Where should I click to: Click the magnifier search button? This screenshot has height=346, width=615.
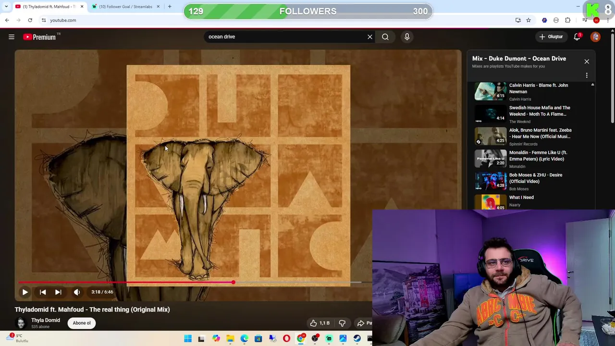(385, 37)
